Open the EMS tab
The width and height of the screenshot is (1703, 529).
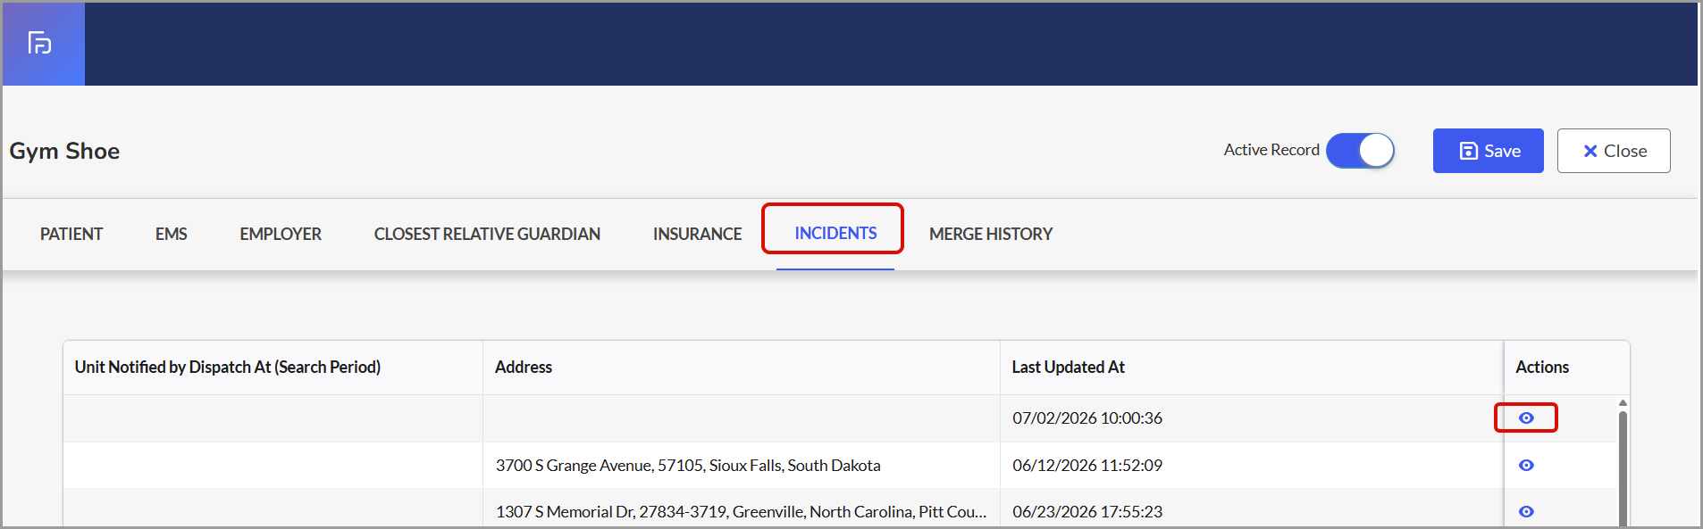172,234
